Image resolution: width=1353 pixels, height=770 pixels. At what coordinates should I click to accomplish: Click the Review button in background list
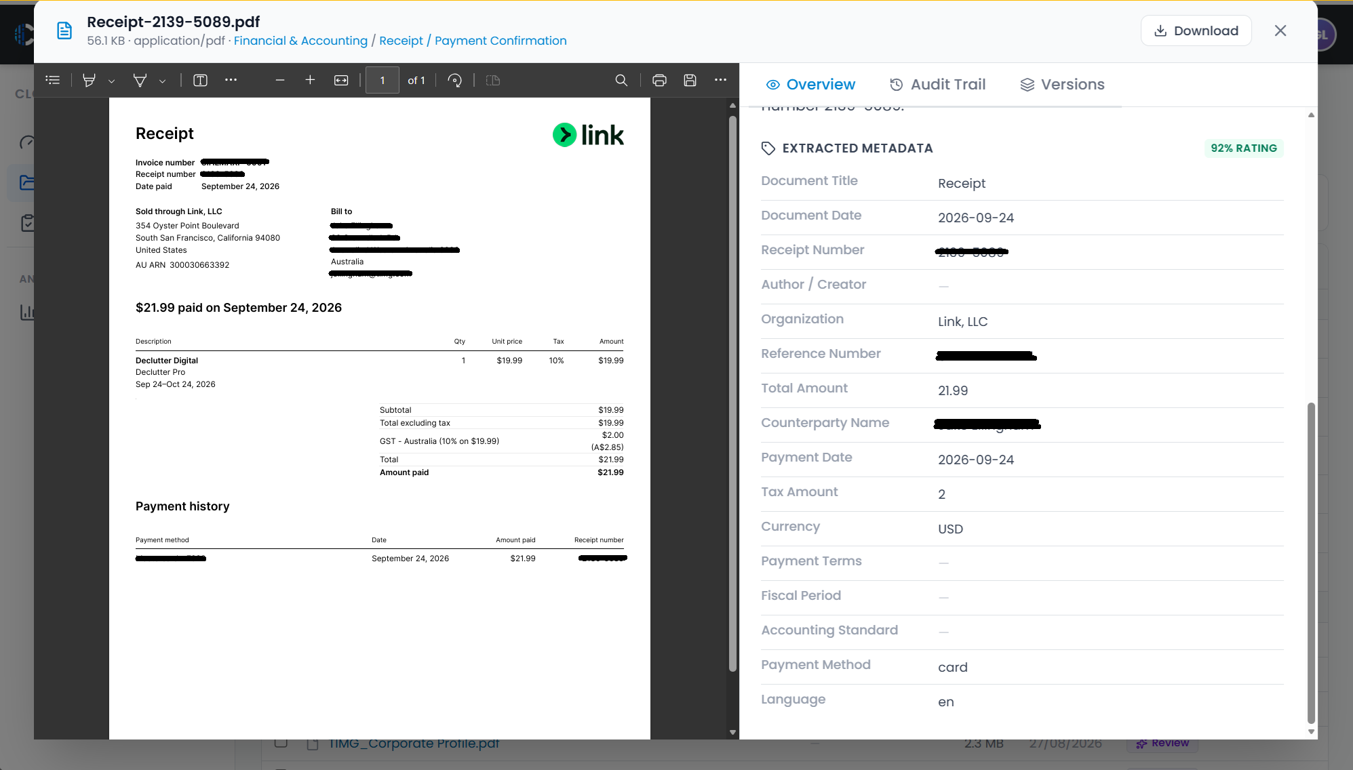(1162, 744)
